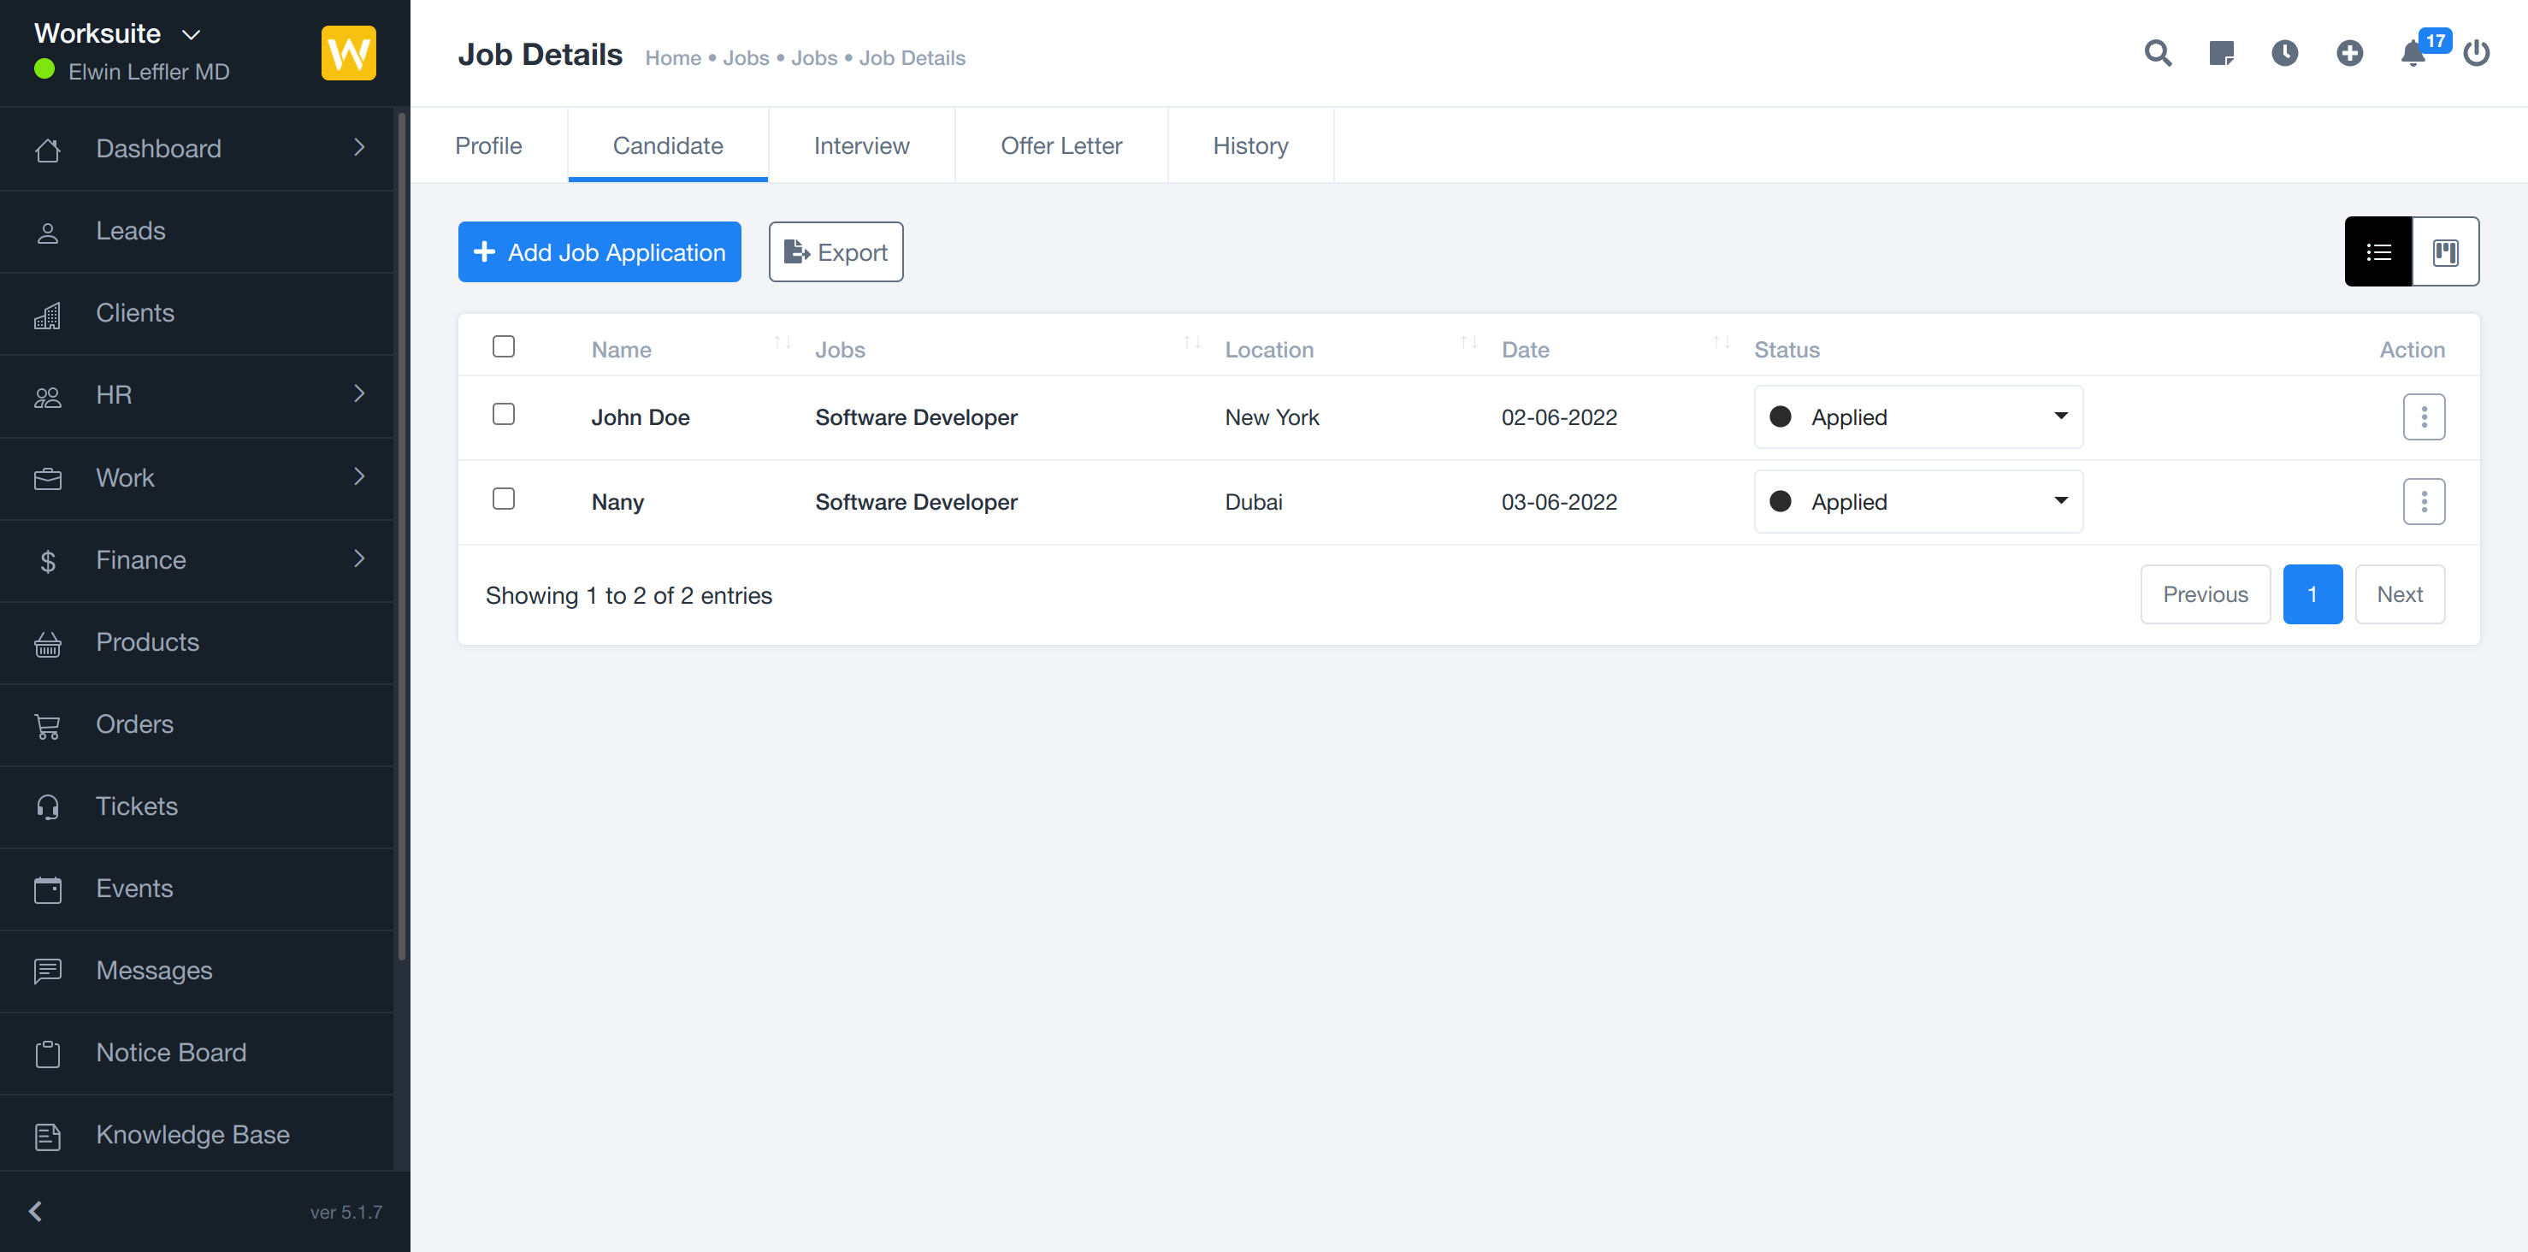This screenshot has height=1252, width=2528.
Task: Tick the checkbox for Nany row
Action: tap(504, 499)
